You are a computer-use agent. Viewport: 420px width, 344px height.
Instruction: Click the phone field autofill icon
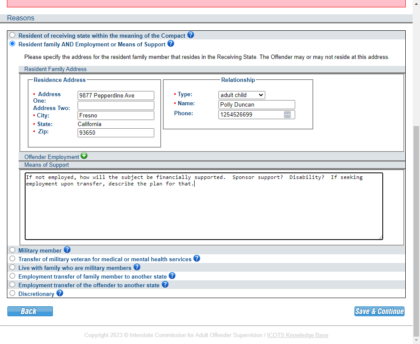point(287,114)
